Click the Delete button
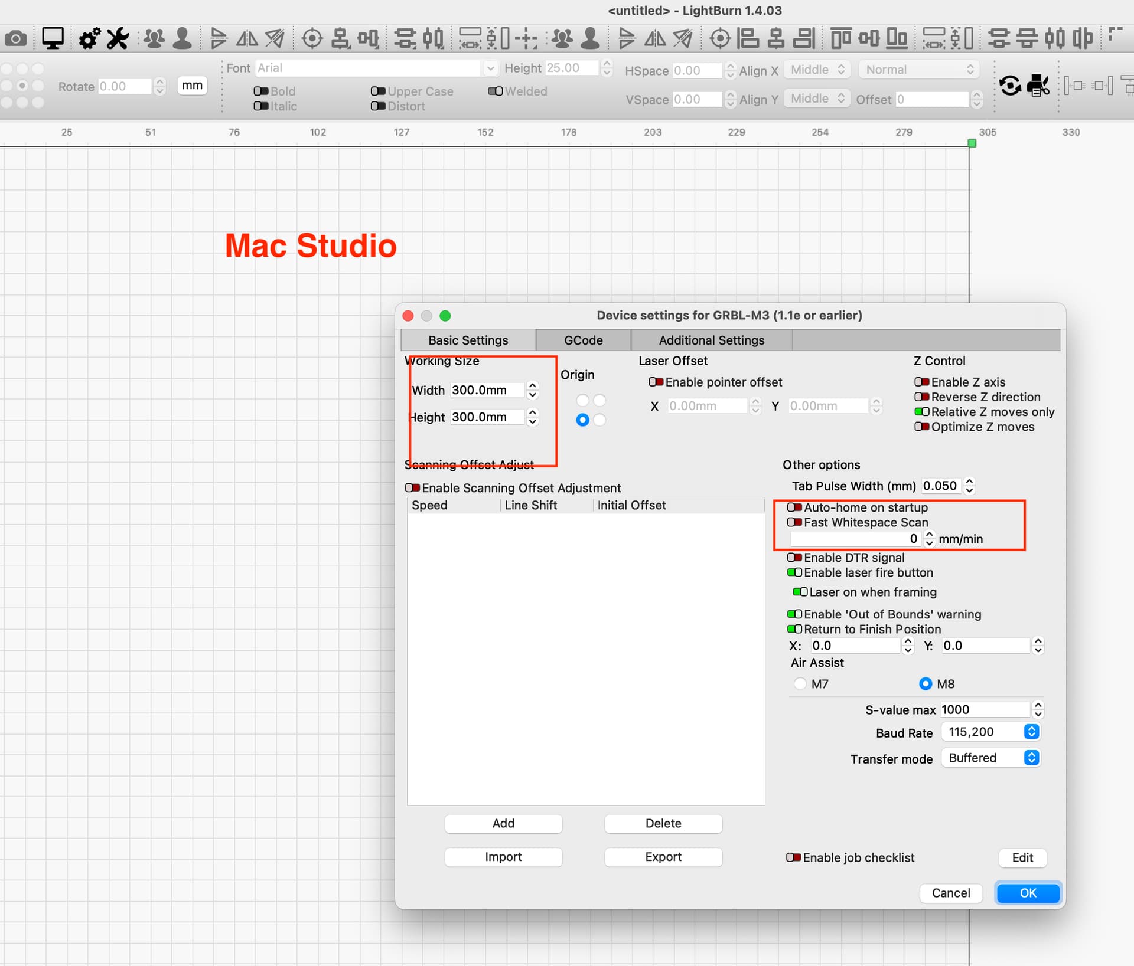This screenshot has height=966, width=1134. point(663,823)
